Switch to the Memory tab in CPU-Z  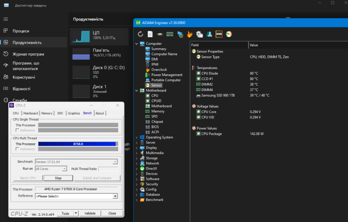click(47, 113)
